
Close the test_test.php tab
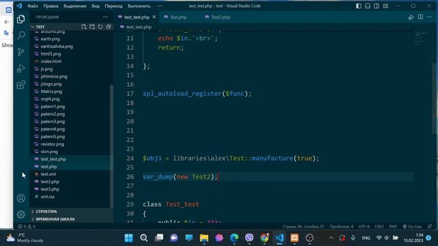pyautogui.click(x=154, y=17)
